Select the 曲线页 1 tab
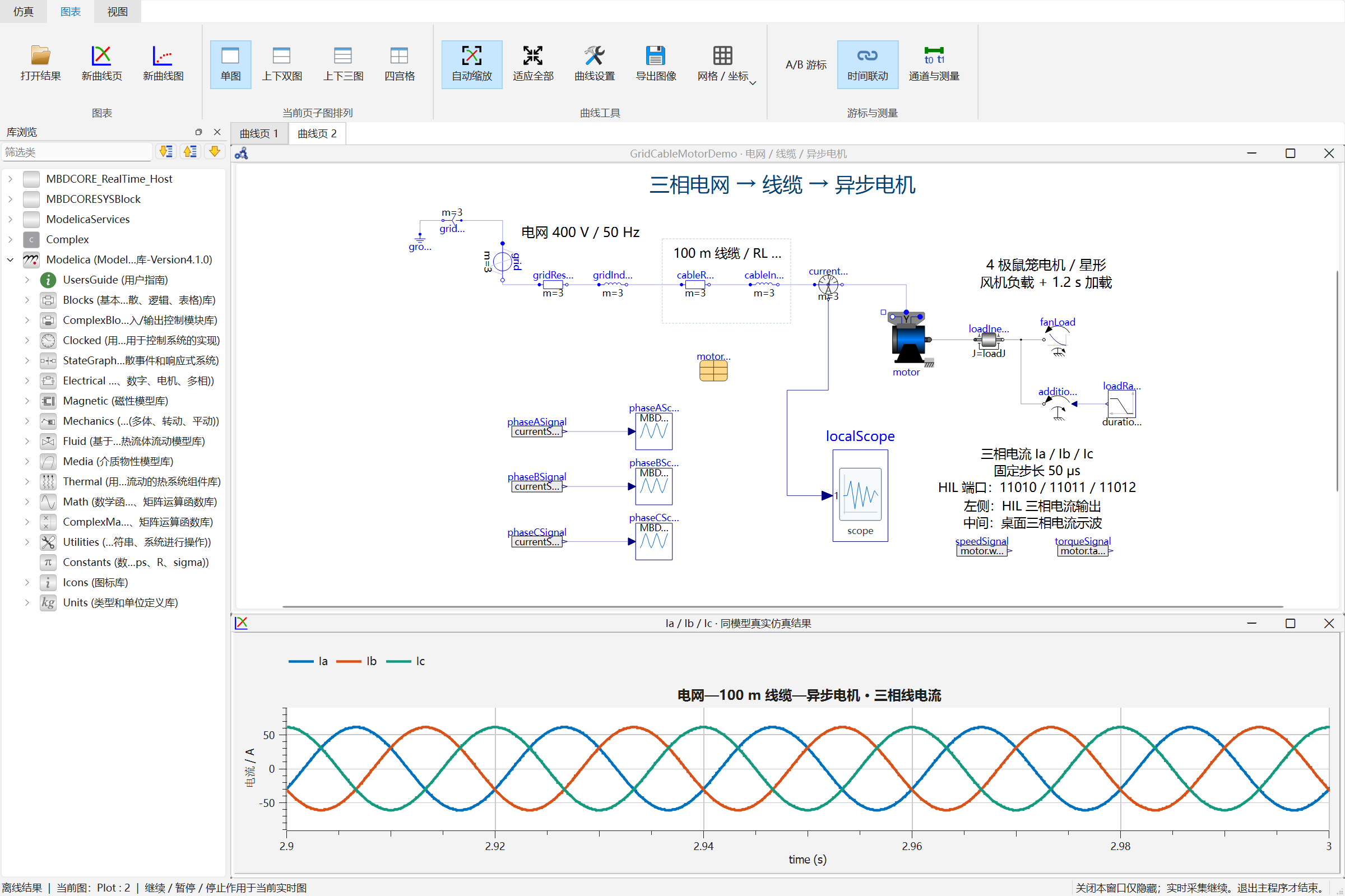The height and width of the screenshot is (896, 1345). 259,134
